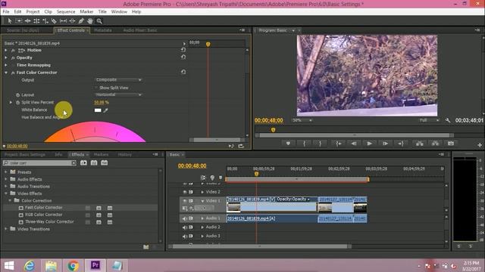Open the Output Composite dropdown
The width and height of the screenshot is (485, 272).
click(x=118, y=80)
